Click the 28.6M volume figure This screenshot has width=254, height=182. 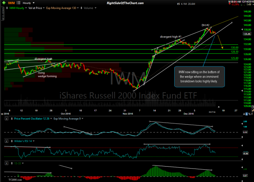[191, 4]
